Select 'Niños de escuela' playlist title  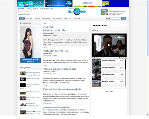tap(108, 82)
